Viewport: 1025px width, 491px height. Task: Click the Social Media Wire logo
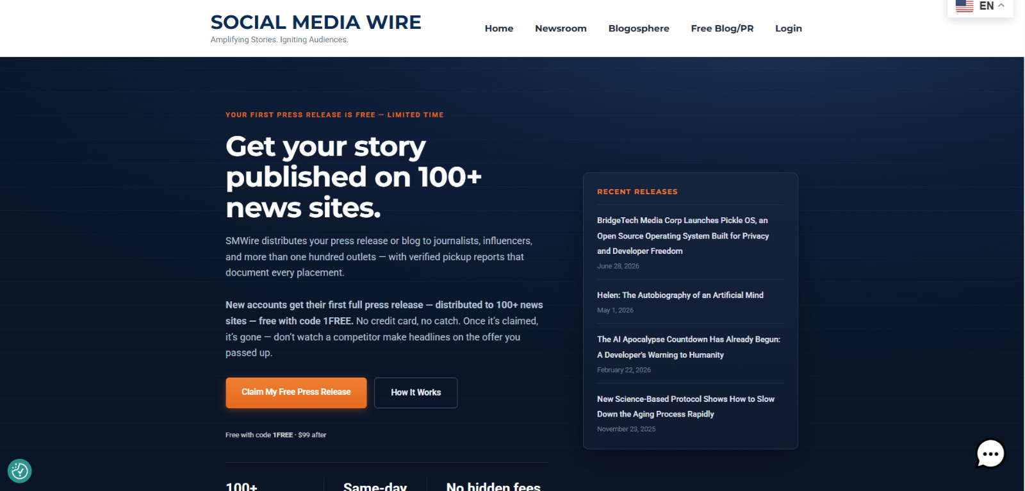tap(316, 22)
